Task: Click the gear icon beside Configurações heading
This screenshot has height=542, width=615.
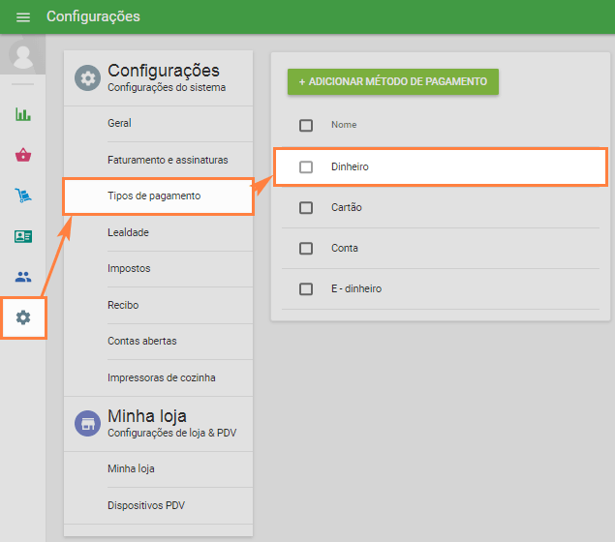Action: coord(87,78)
